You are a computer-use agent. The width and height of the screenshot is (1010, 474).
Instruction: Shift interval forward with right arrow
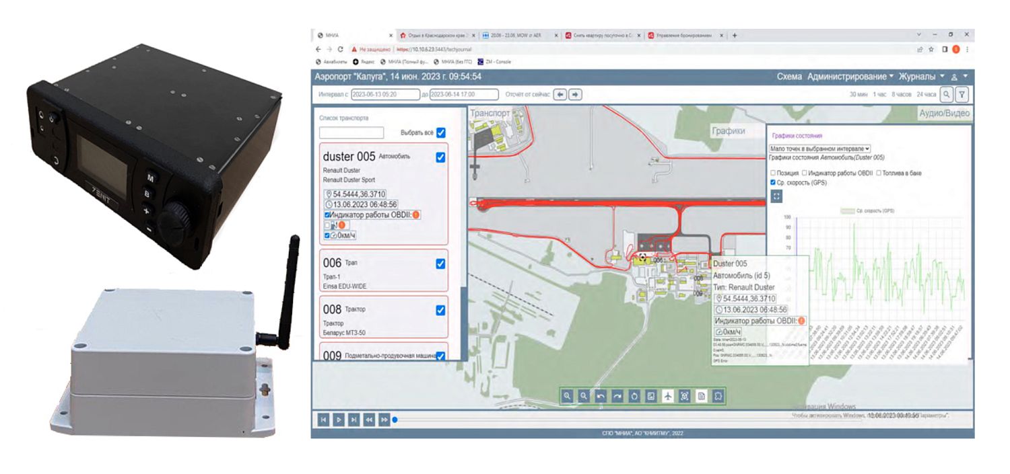[x=575, y=95]
